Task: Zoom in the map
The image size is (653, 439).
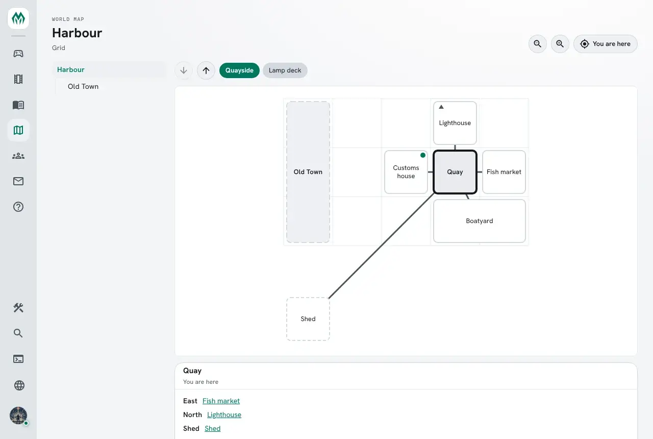Action: [560, 44]
